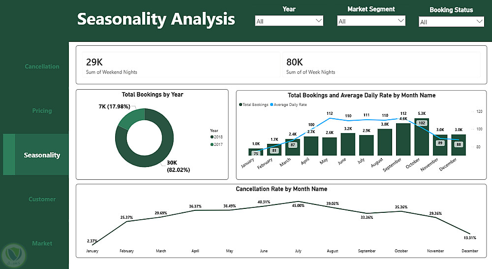Click the 29.69% March cancellation label
The image size is (492, 269).
coord(161,213)
